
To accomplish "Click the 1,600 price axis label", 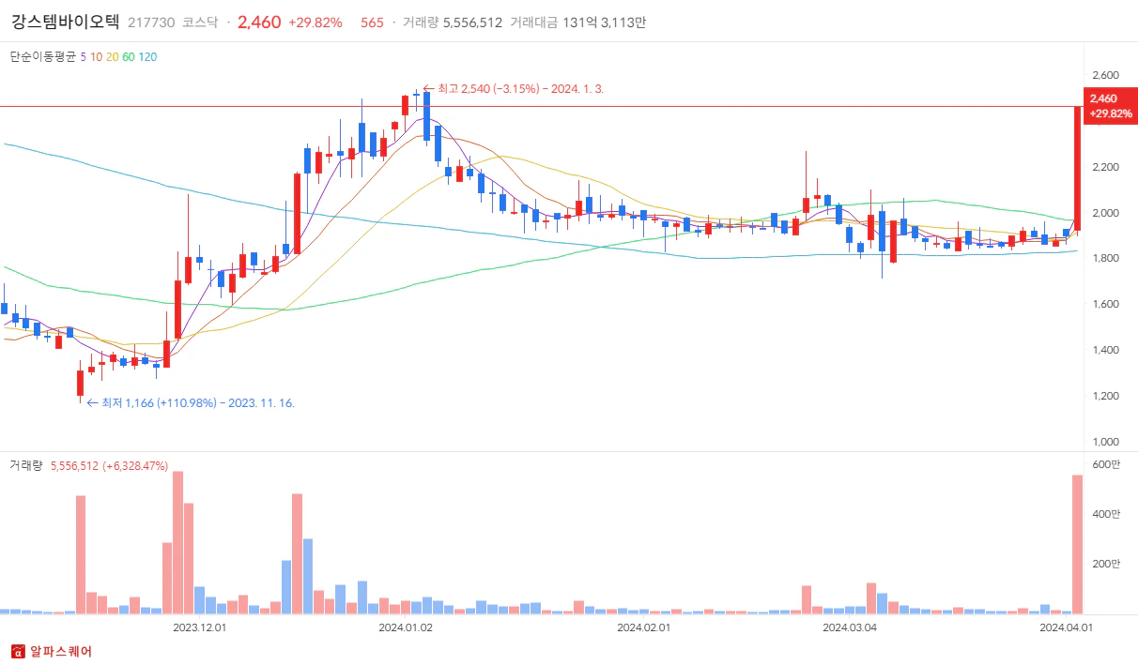I will [1105, 304].
